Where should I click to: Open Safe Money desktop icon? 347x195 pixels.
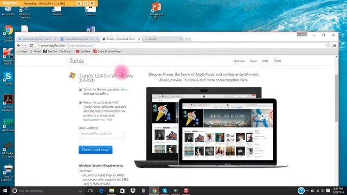click(8, 125)
